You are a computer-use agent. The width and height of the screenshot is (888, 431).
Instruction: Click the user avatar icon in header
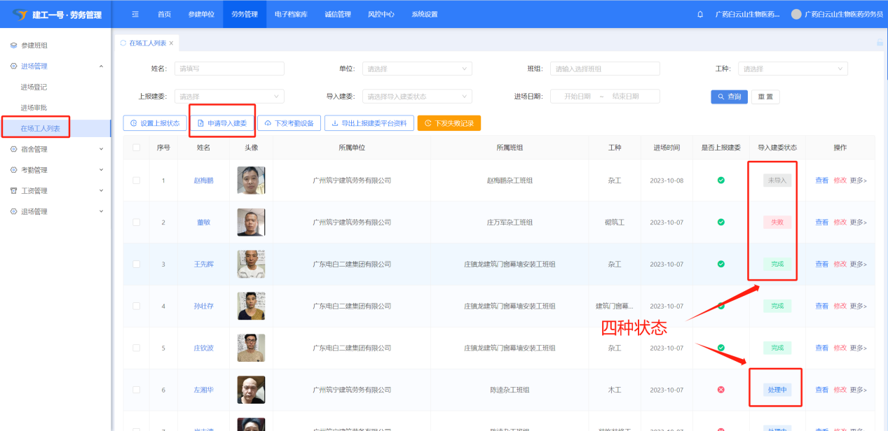[x=796, y=15]
